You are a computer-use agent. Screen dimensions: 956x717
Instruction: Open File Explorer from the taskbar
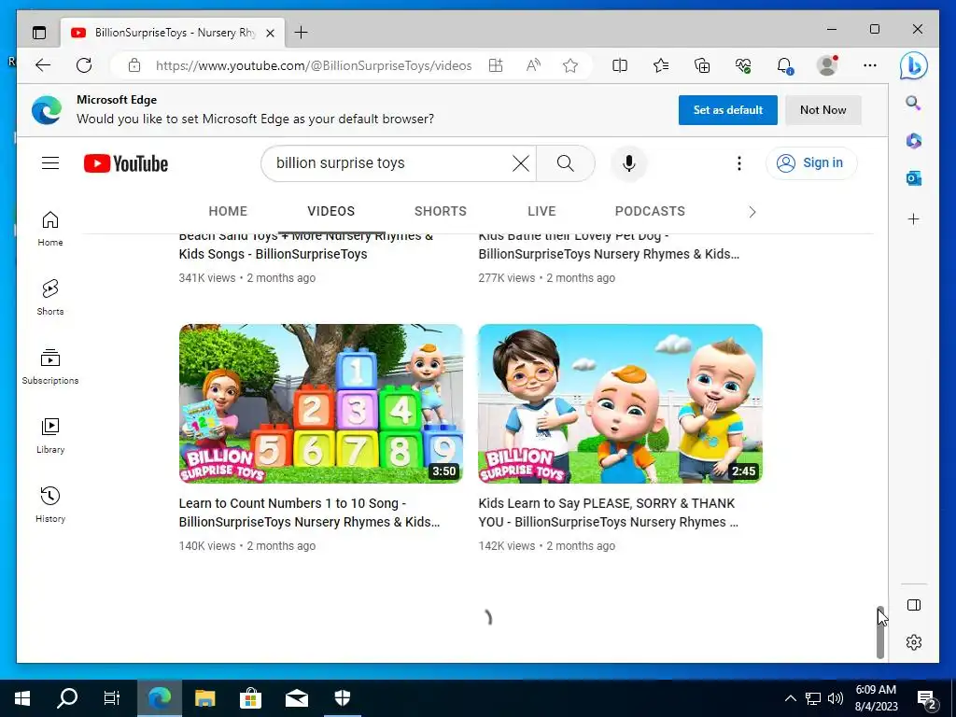tap(204, 697)
